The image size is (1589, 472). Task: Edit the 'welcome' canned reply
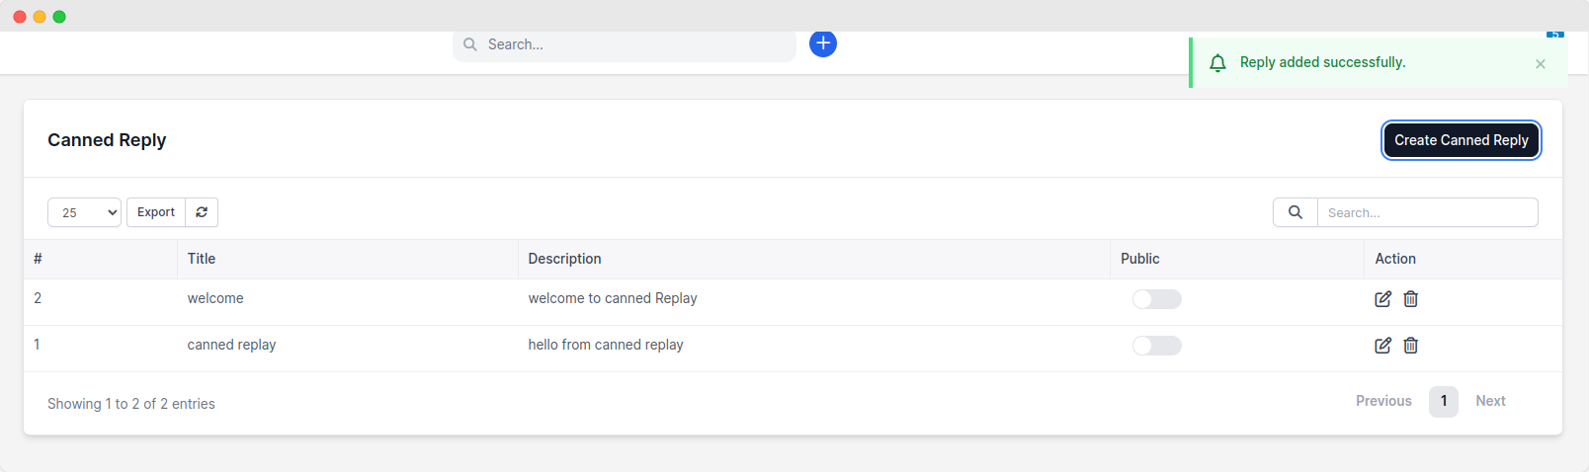click(1382, 299)
